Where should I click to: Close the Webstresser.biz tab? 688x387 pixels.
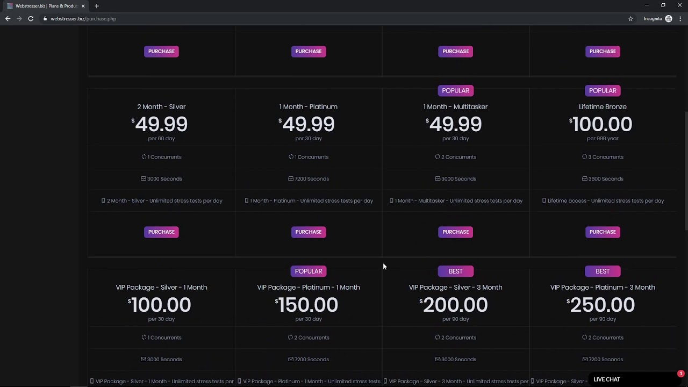click(83, 6)
